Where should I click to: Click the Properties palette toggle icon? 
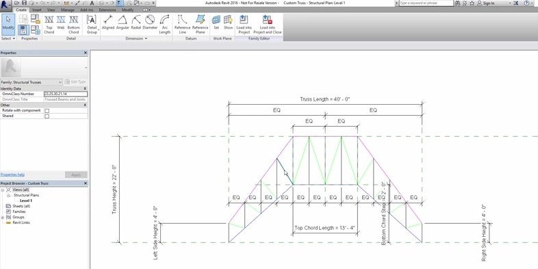click(x=23, y=30)
